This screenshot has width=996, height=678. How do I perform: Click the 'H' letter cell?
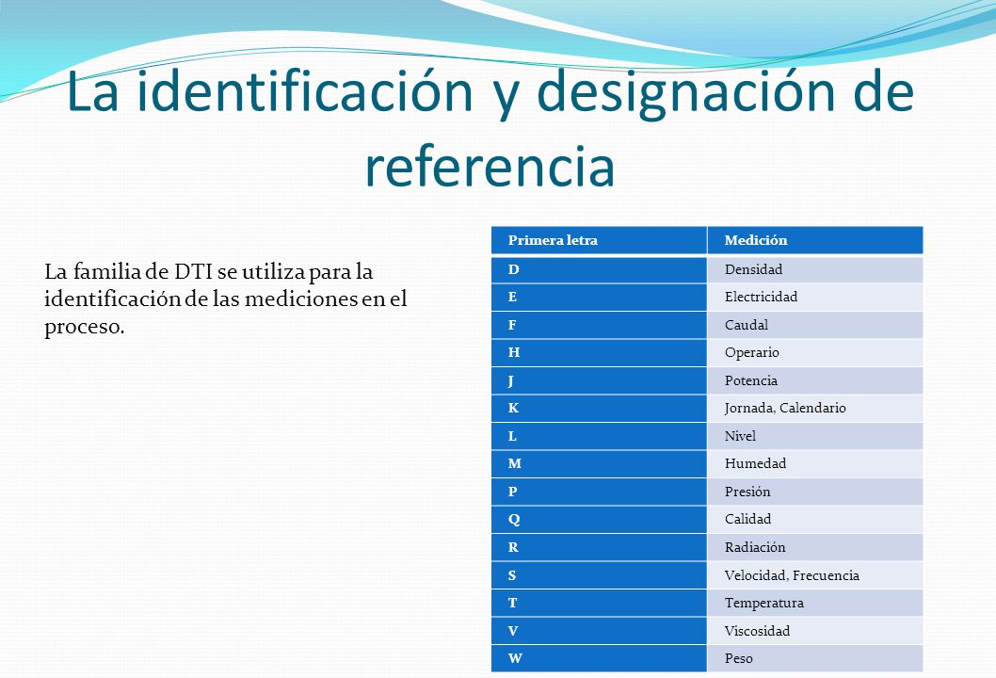click(x=599, y=353)
